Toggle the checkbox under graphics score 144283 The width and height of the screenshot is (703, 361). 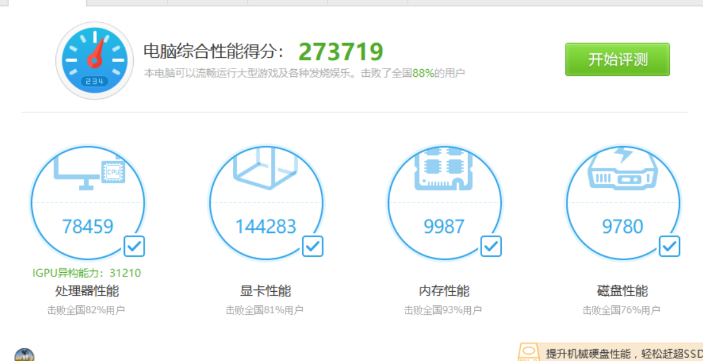[x=313, y=246]
